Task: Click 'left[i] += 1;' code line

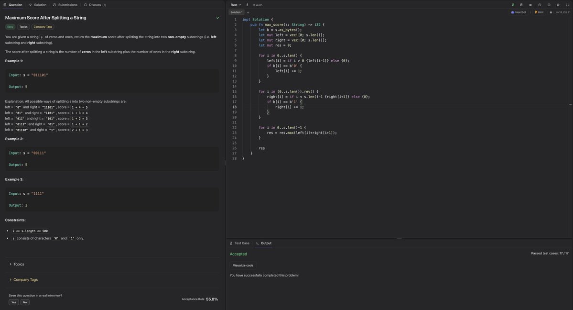Action: click(x=288, y=71)
